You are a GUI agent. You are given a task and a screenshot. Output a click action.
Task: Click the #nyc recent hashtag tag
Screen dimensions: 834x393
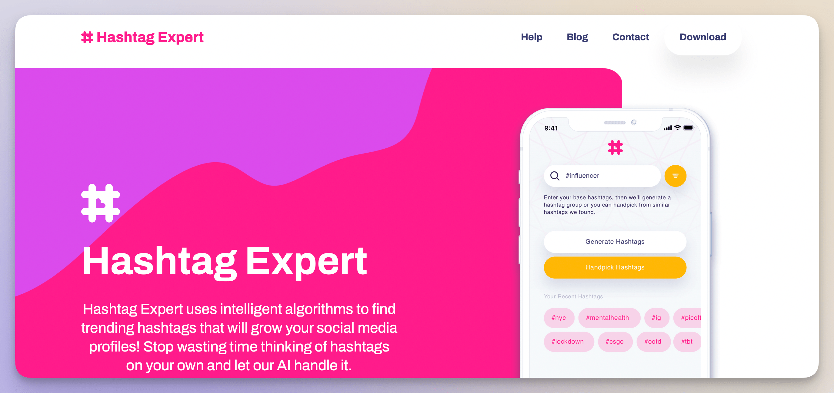pyautogui.click(x=559, y=318)
